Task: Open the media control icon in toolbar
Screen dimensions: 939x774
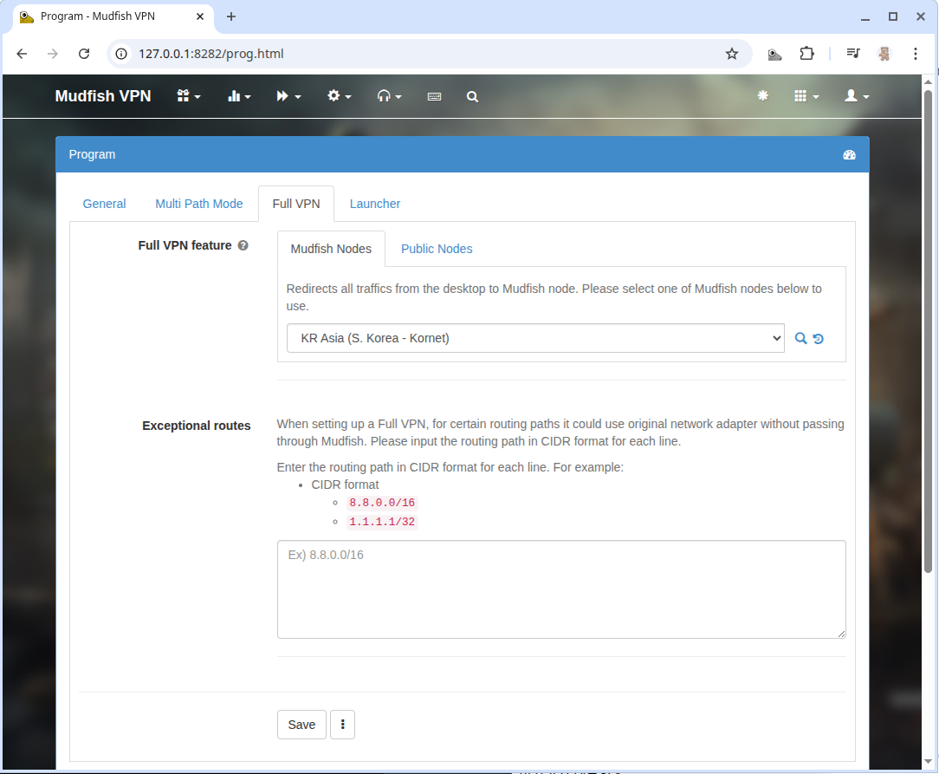Action: 853,54
